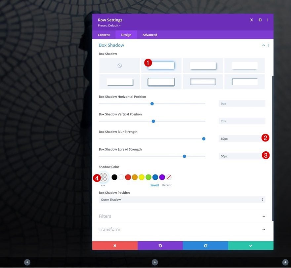Viewport: 291px width, 268px height.
Task: Choose first box shadow preset with blue glow
Action: pos(161,65)
